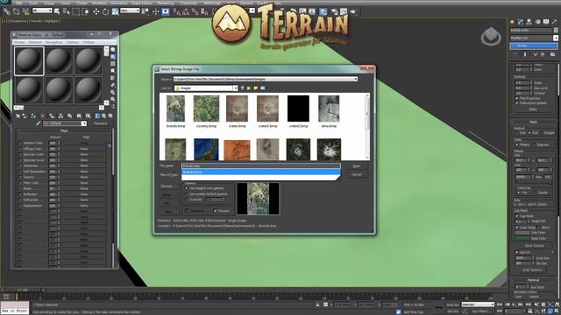This screenshot has width=561, height=315.
Task: Select the Select and Link tool
Action: pos(6,11)
